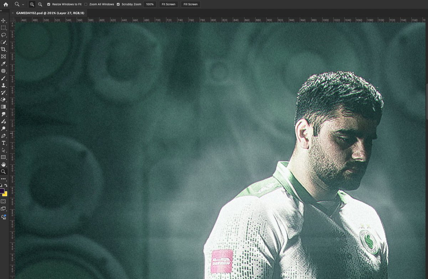Disable Resize Windows to Fit
This screenshot has height=279, width=428.
(49, 4)
